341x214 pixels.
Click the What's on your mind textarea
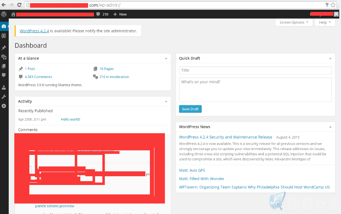click(255, 90)
